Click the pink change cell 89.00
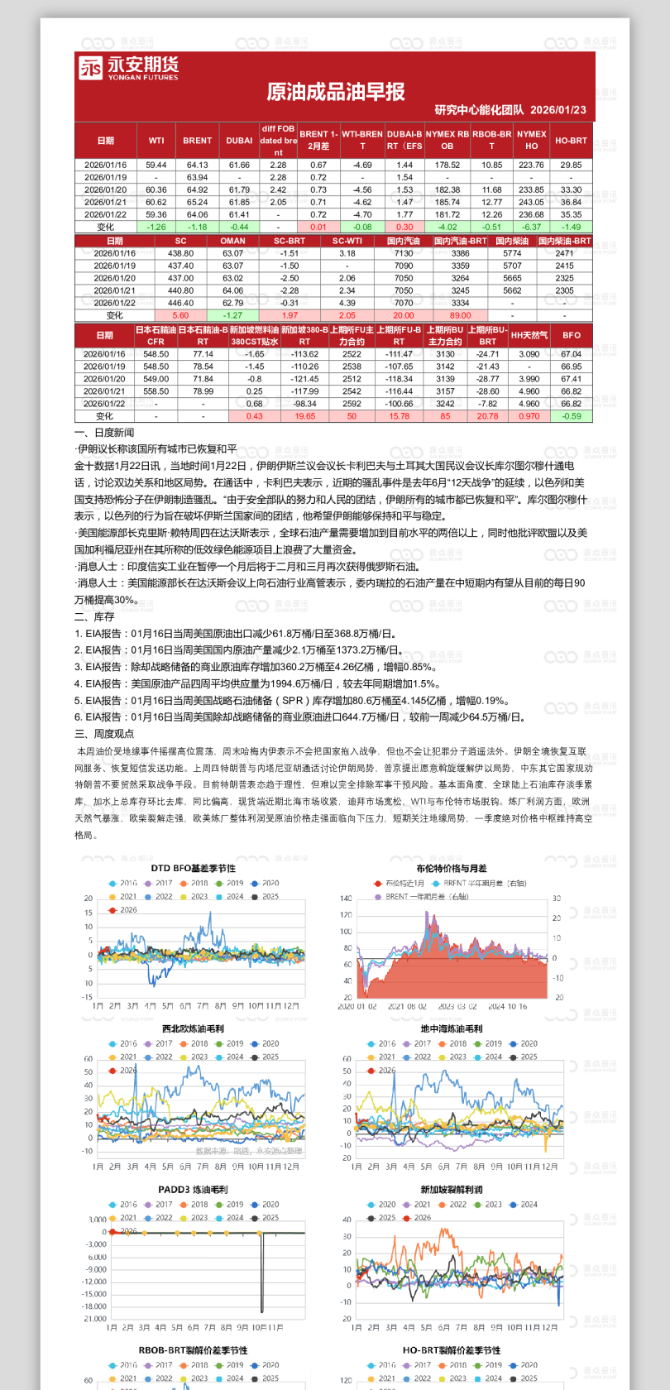This screenshot has width=670, height=1390. click(x=461, y=315)
